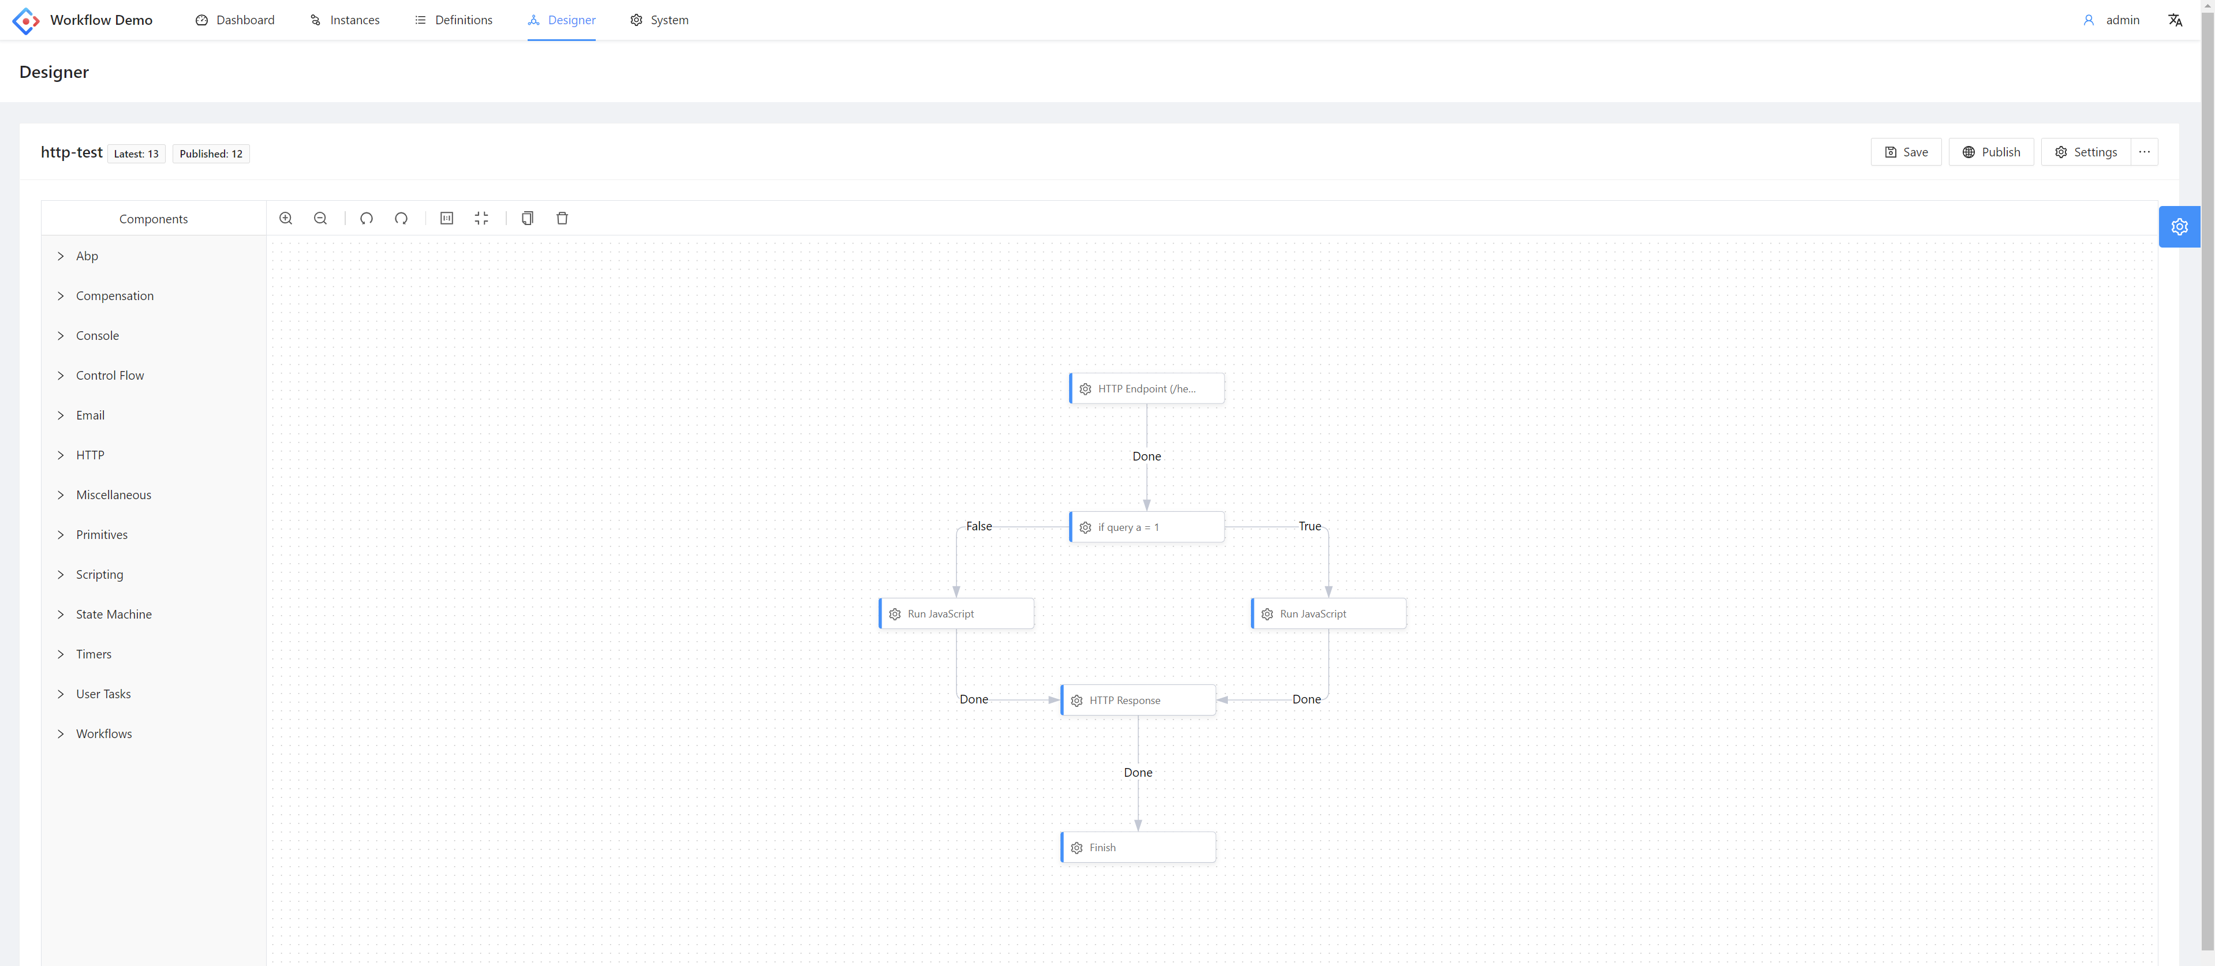
Task: Click the Publish button
Action: point(1990,152)
